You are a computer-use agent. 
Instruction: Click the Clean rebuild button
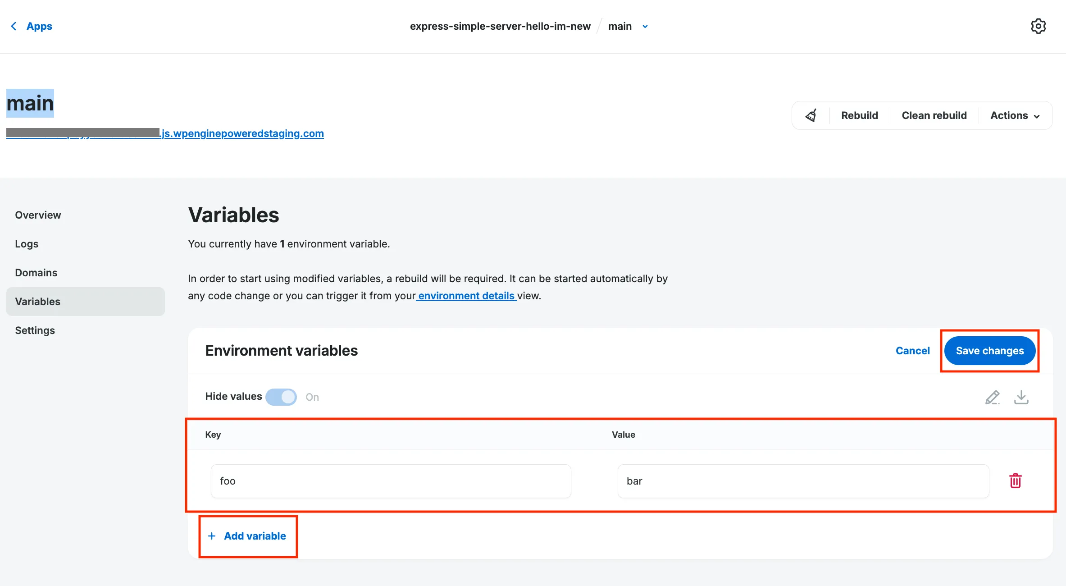934,115
